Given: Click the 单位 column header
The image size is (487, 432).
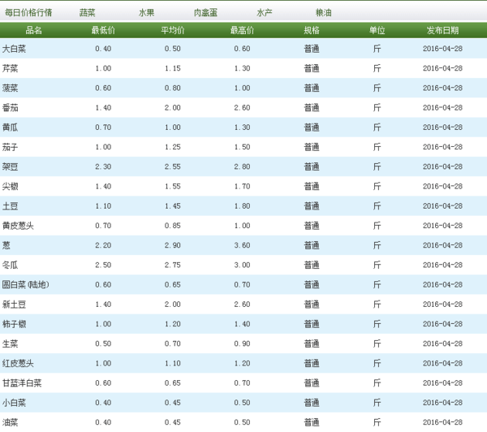Looking at the screenshot, I should [377, 30].
